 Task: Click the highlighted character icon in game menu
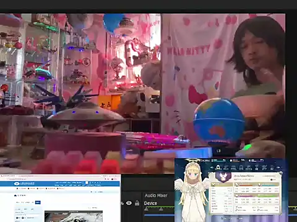click(x=218, y=168)
